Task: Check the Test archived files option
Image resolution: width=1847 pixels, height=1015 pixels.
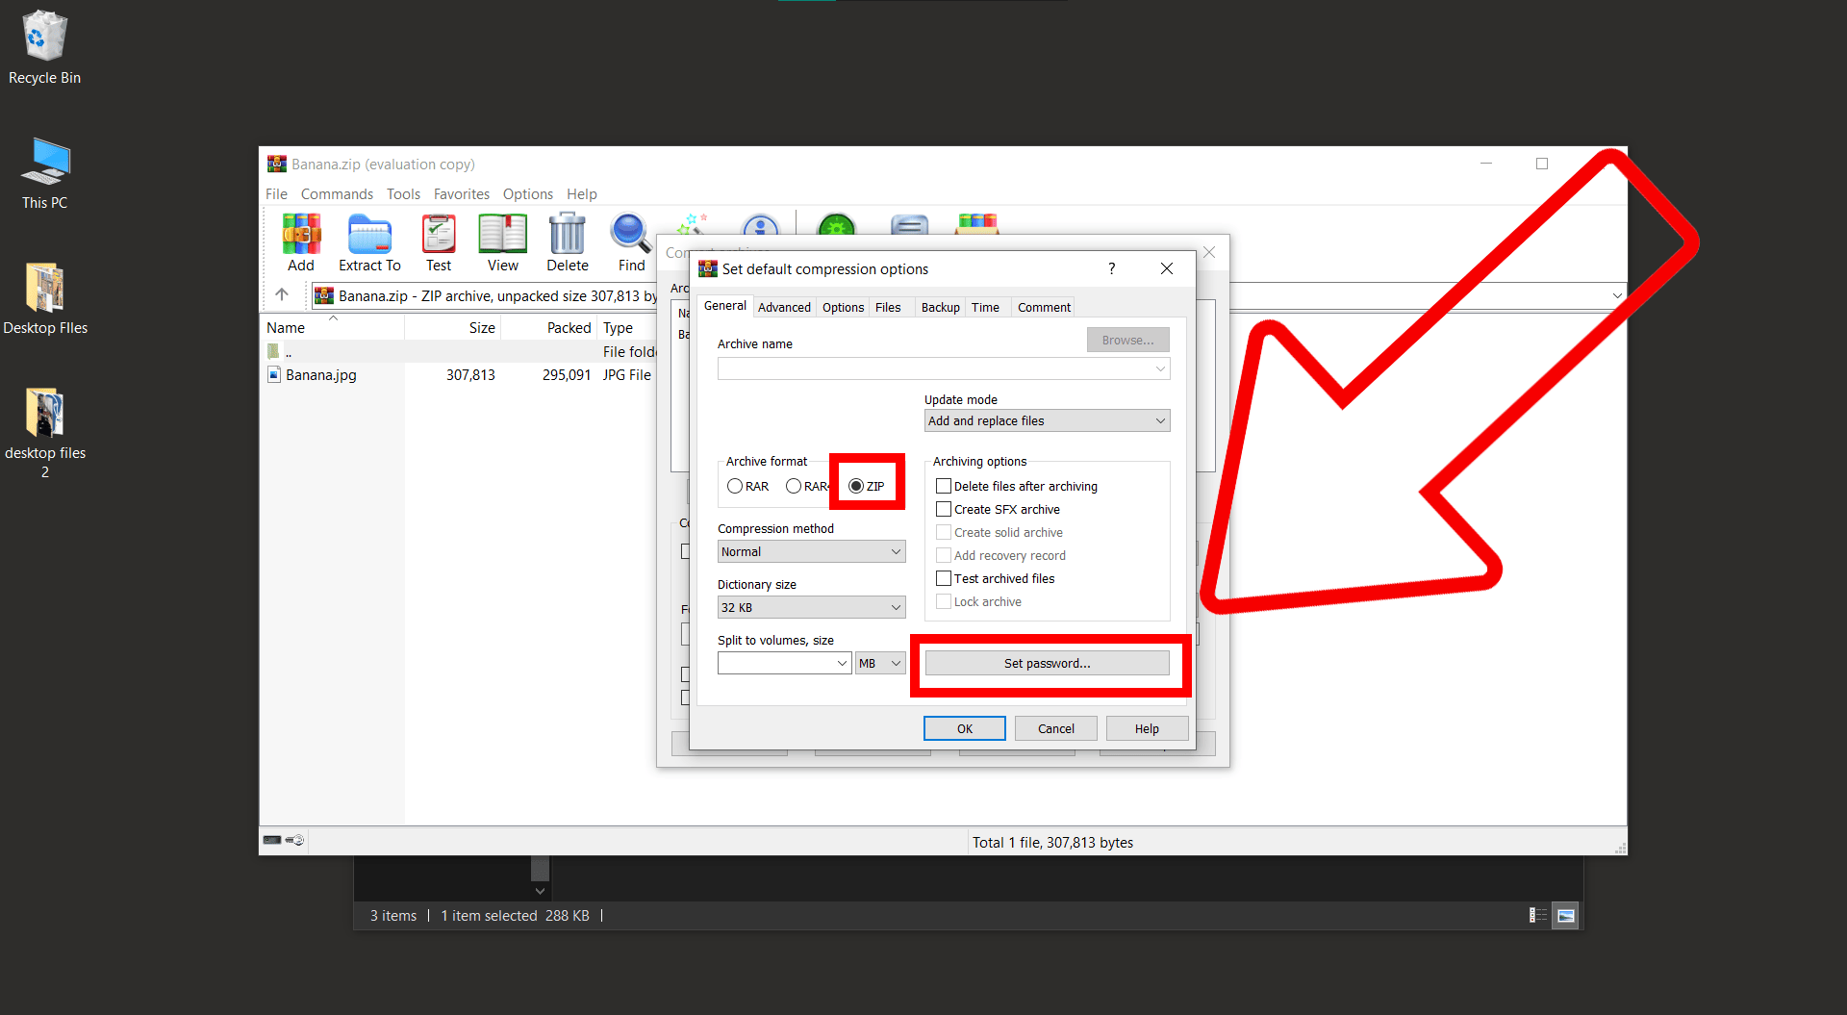Action: [944, 578]
